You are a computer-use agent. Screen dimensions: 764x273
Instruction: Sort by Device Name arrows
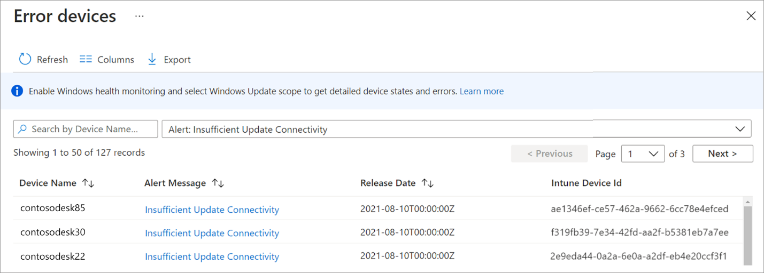(88, 183)
